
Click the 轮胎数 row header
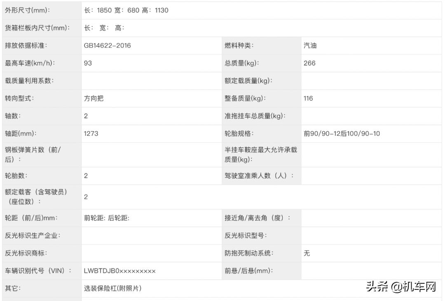pos(15,176)
